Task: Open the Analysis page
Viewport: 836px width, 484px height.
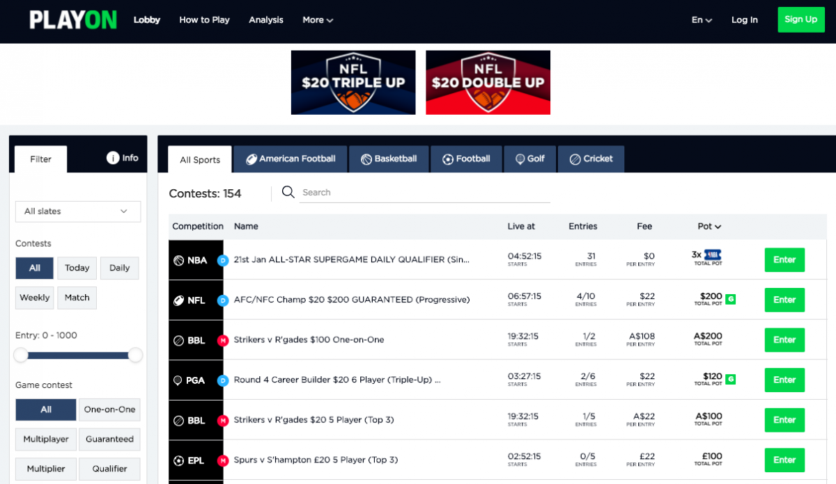Action: [266, 20]
